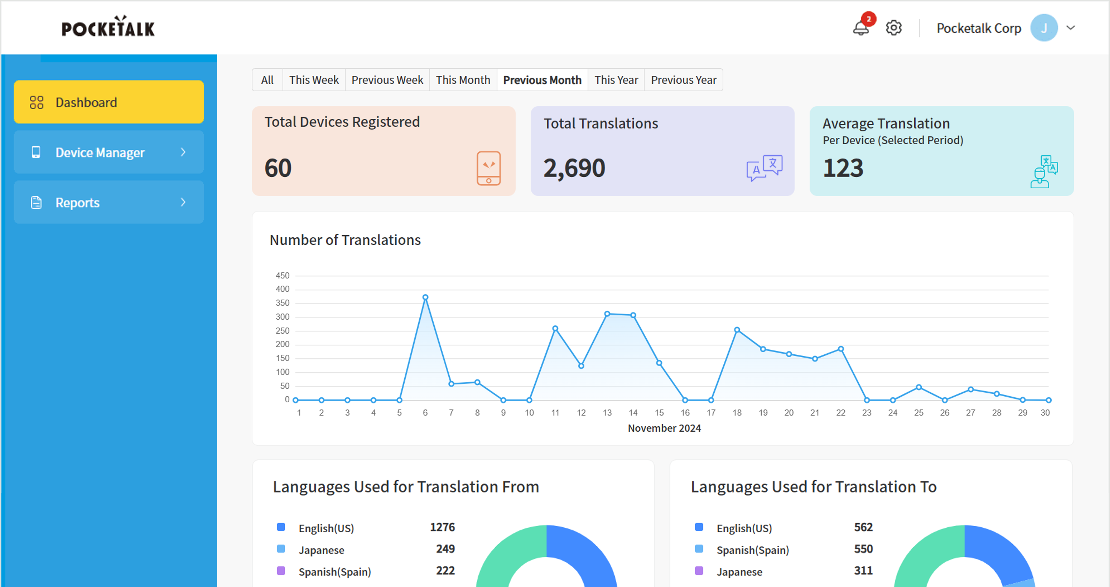The width and height of the screenshot is (1110, 587).
Task: Click the chart data point for day 11
Action: click(x=555, y=328)
